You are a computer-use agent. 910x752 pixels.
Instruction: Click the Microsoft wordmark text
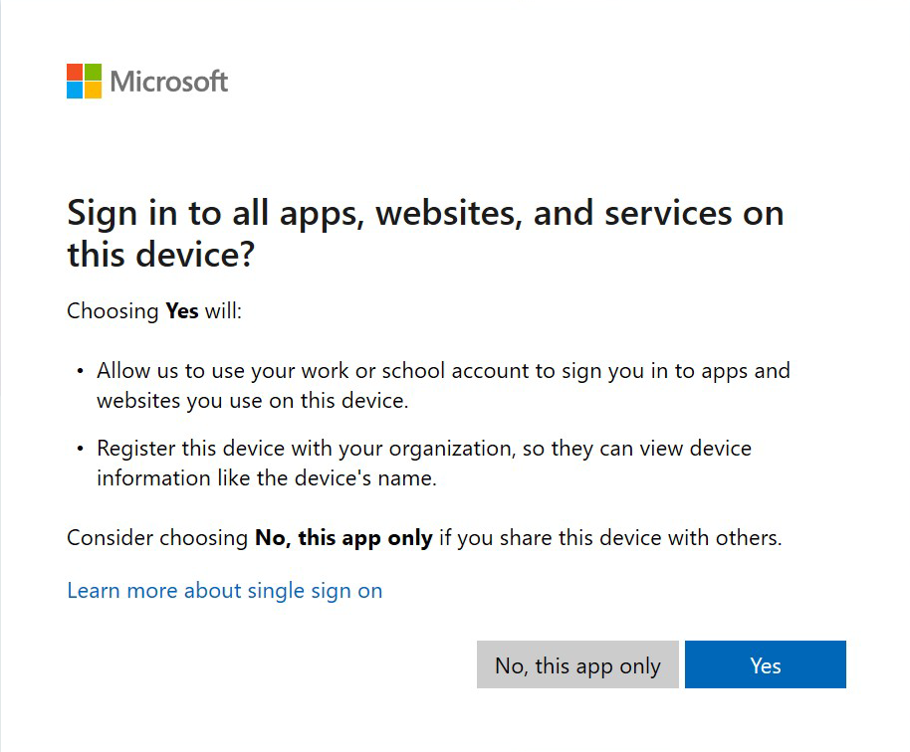(x=169, y=82)
